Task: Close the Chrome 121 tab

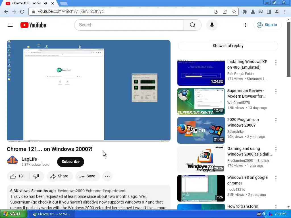Action: coord(53,3)
